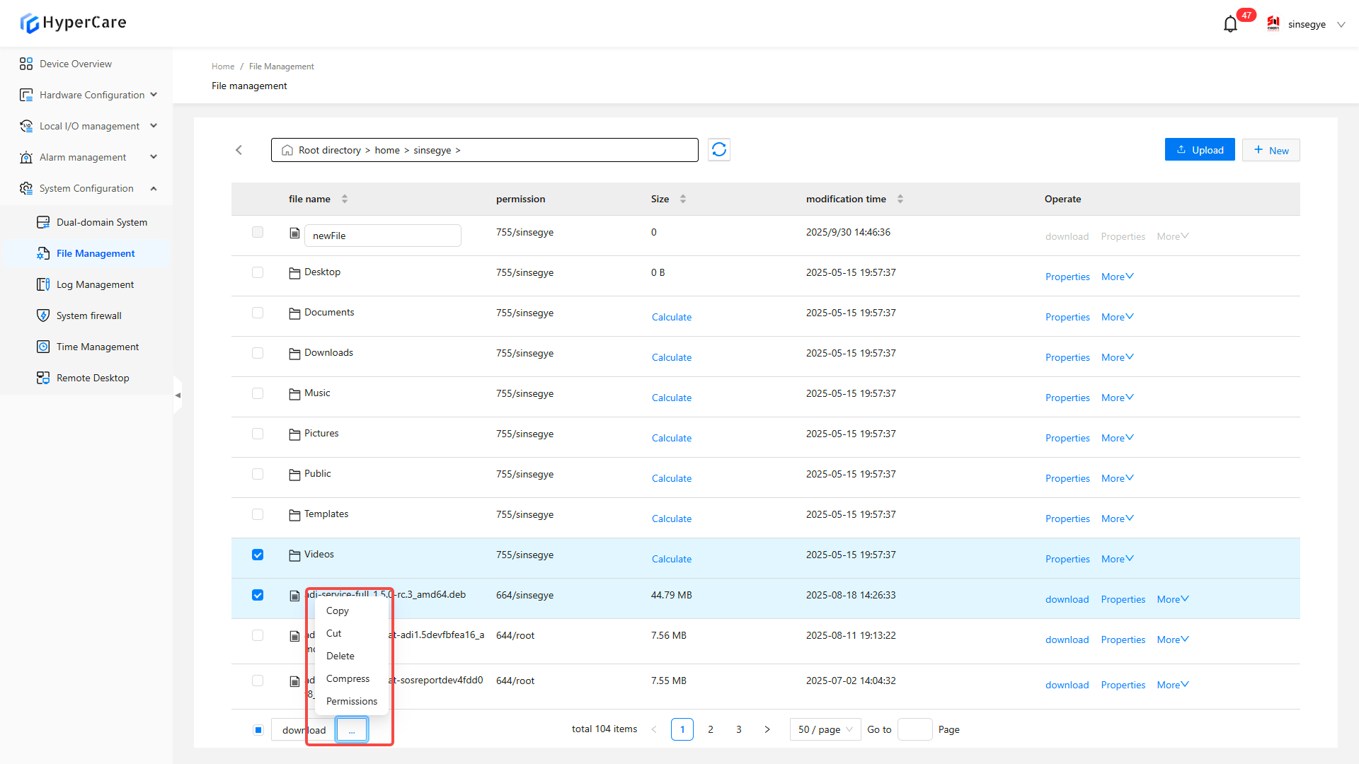Image resolution: width=1359 pixels, height=764 pixels.
Task: Uncheck the Videos folder checkbox
Action: (x=258, y=555)
